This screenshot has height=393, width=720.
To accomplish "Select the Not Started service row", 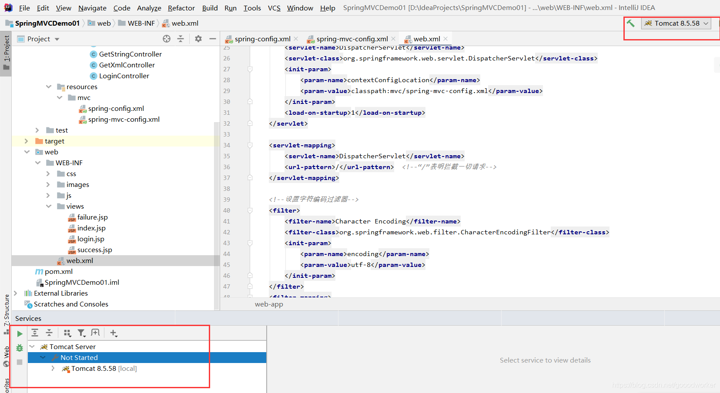I will click(x=147, y=357).
